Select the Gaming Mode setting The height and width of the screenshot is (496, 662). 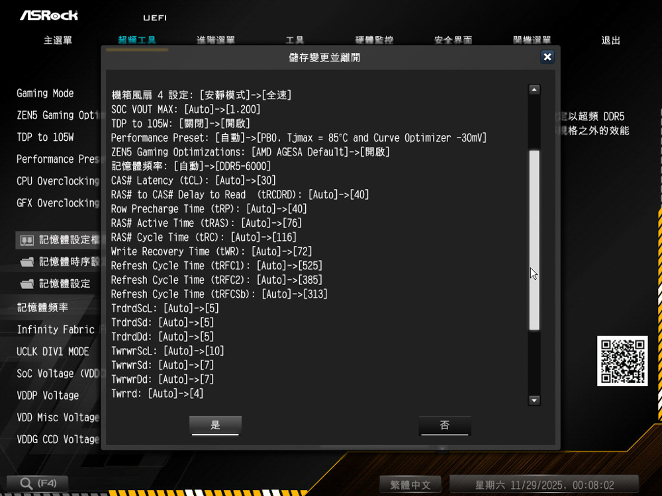(45, 93)
